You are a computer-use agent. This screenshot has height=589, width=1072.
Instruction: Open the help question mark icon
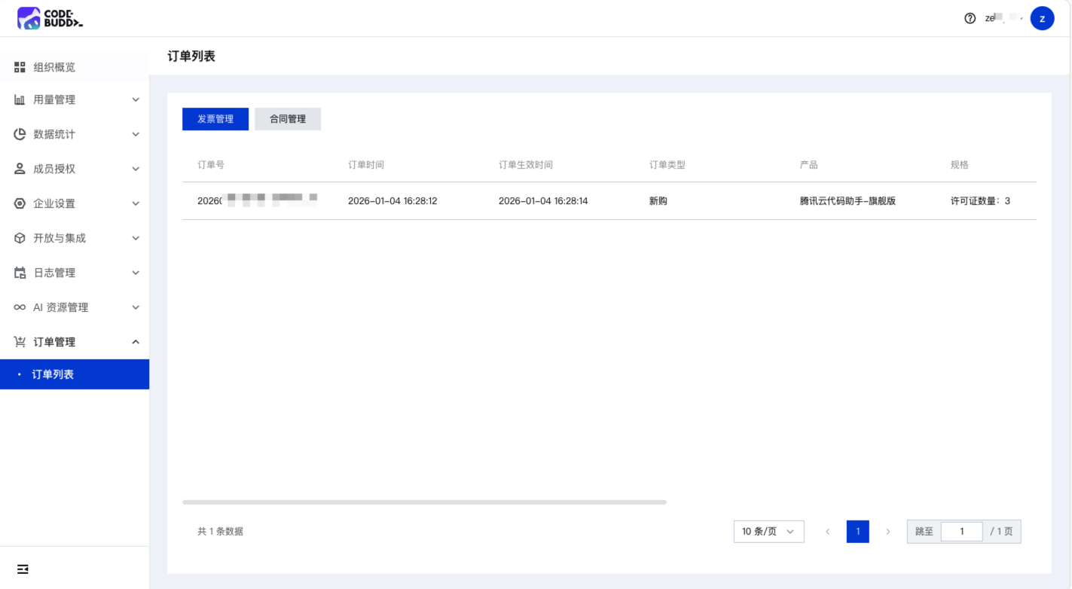pyautogui.click(x=970, y=18)
